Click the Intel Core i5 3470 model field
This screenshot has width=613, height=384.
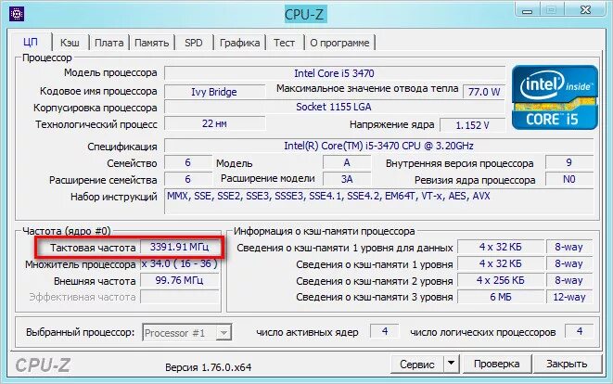pos(334,73)
